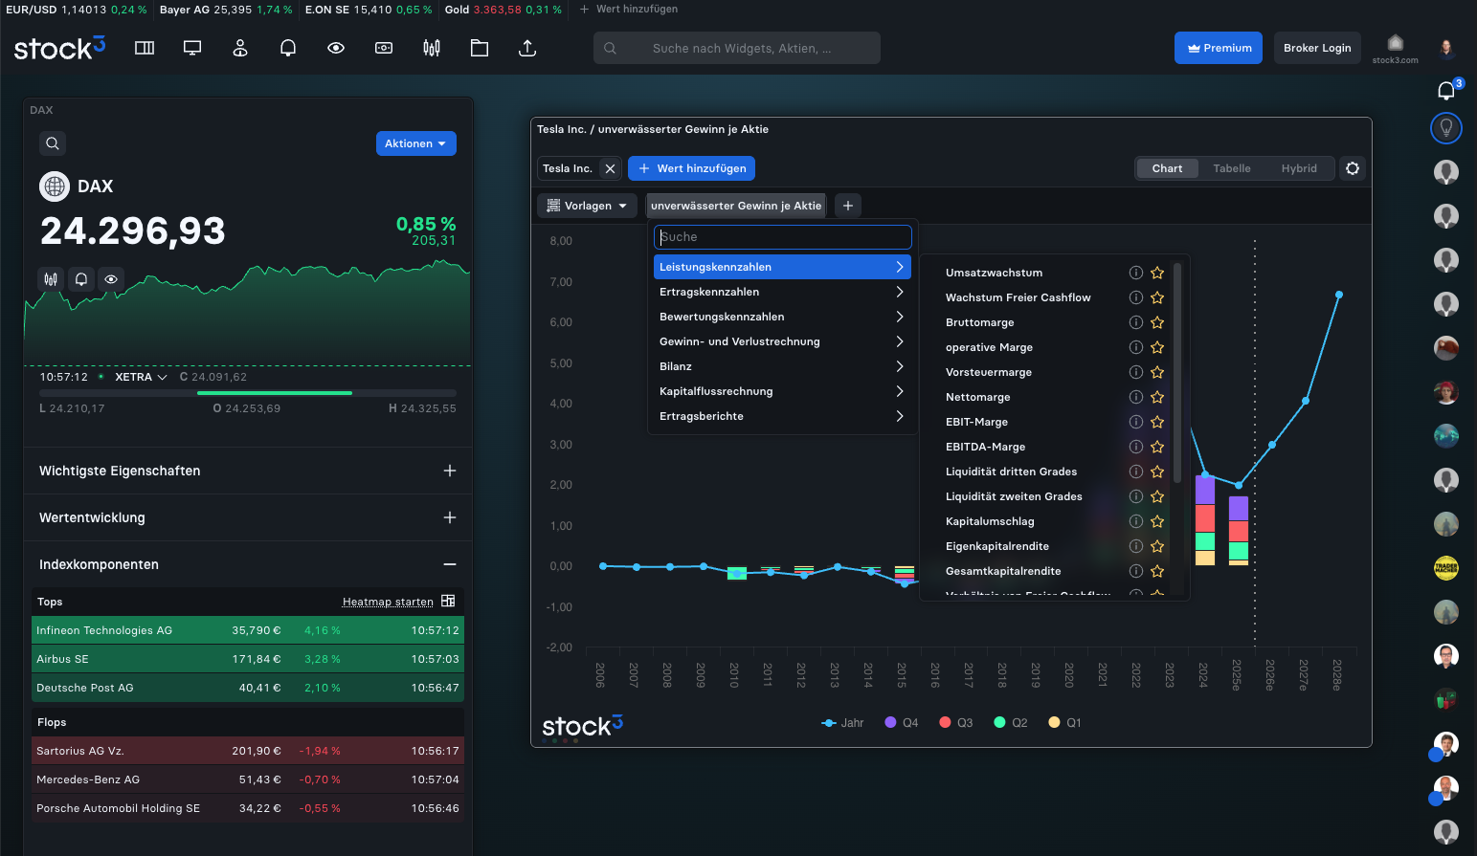The width and height of the screenshot is (1477, 856).
Task: Remove Tesla Inc. with the X icon
Action: [610, 168]
